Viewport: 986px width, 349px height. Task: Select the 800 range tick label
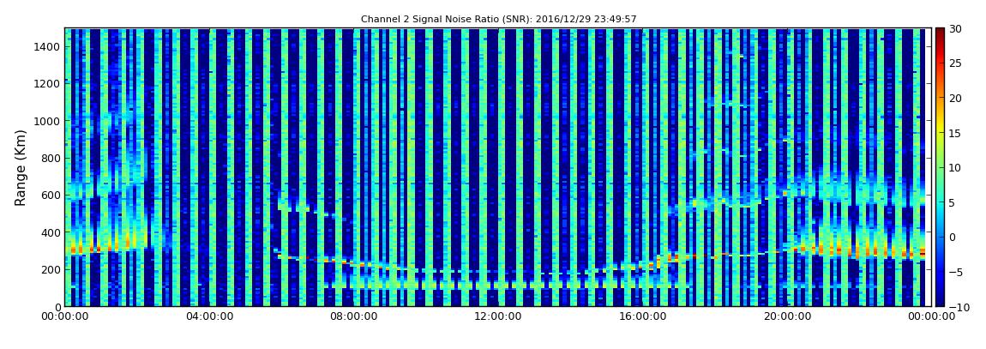point(51,158)
